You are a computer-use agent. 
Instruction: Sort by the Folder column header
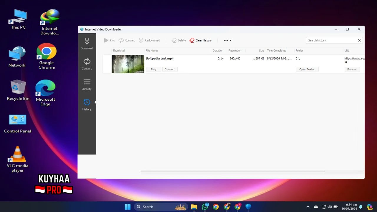pos(299,51)
